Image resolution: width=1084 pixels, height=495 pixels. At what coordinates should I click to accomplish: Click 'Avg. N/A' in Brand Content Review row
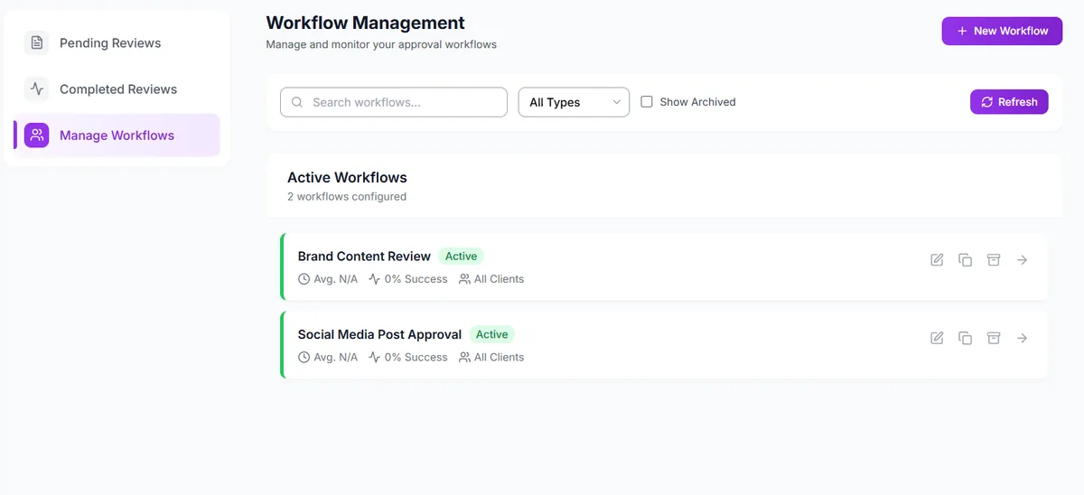click(x=335, y=279)
